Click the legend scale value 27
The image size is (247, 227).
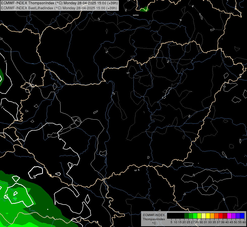point(193,222)
